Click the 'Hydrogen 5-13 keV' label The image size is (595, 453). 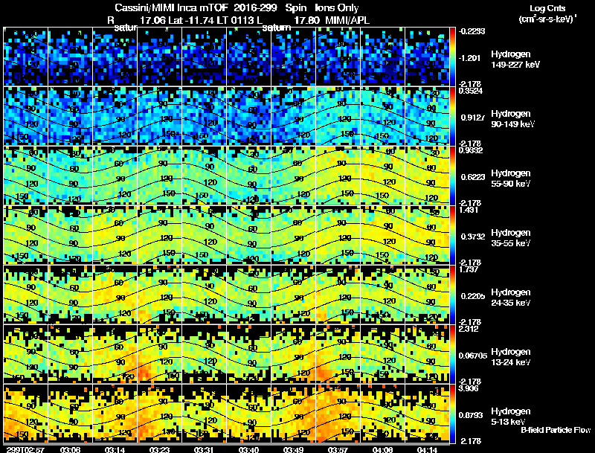tap(511, 417)
